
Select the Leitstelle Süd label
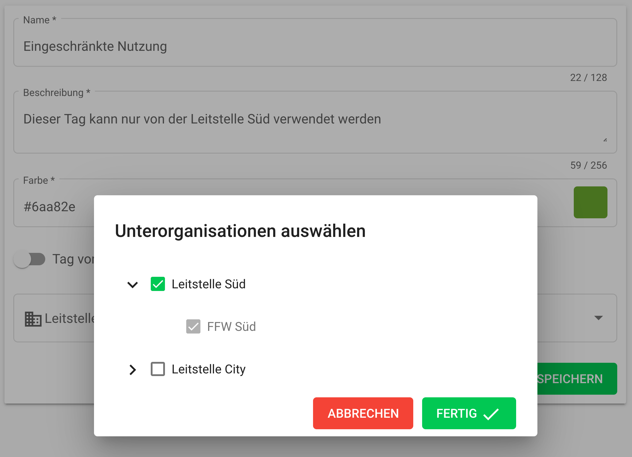coord(209,284)
